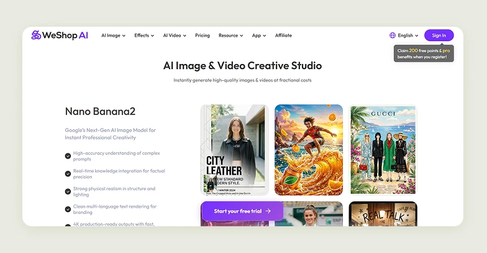
Task: Open the Real Talk cafe thumbnail
Action: click(x=383, y=214)
